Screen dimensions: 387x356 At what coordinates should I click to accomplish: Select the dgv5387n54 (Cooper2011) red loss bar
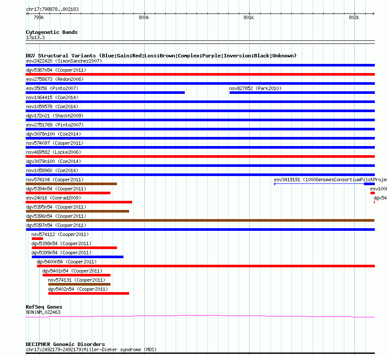click(200, 74)
